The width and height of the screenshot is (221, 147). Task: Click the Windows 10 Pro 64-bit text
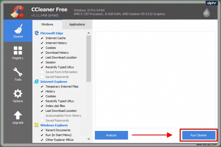(89, 10)
